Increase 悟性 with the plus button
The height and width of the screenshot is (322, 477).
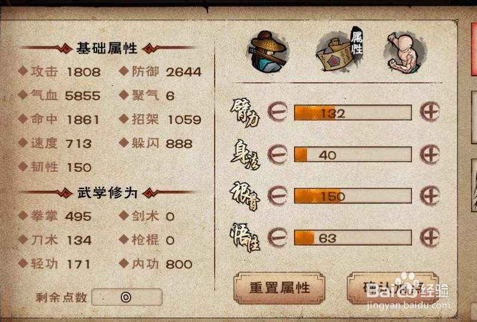430,237
